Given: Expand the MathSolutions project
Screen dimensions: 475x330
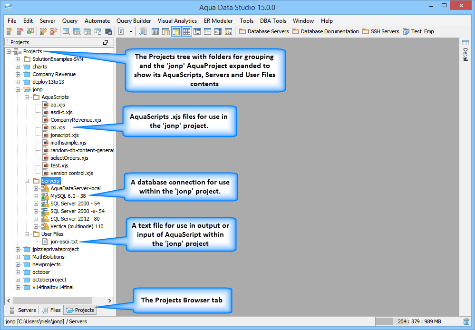Looking at the screenshot, I should (18, 257).
